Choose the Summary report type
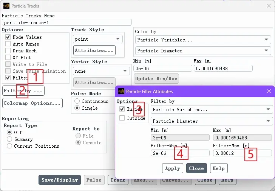This screenshot has height=191, width=275. pyautogui.click(x=9, y=139)
